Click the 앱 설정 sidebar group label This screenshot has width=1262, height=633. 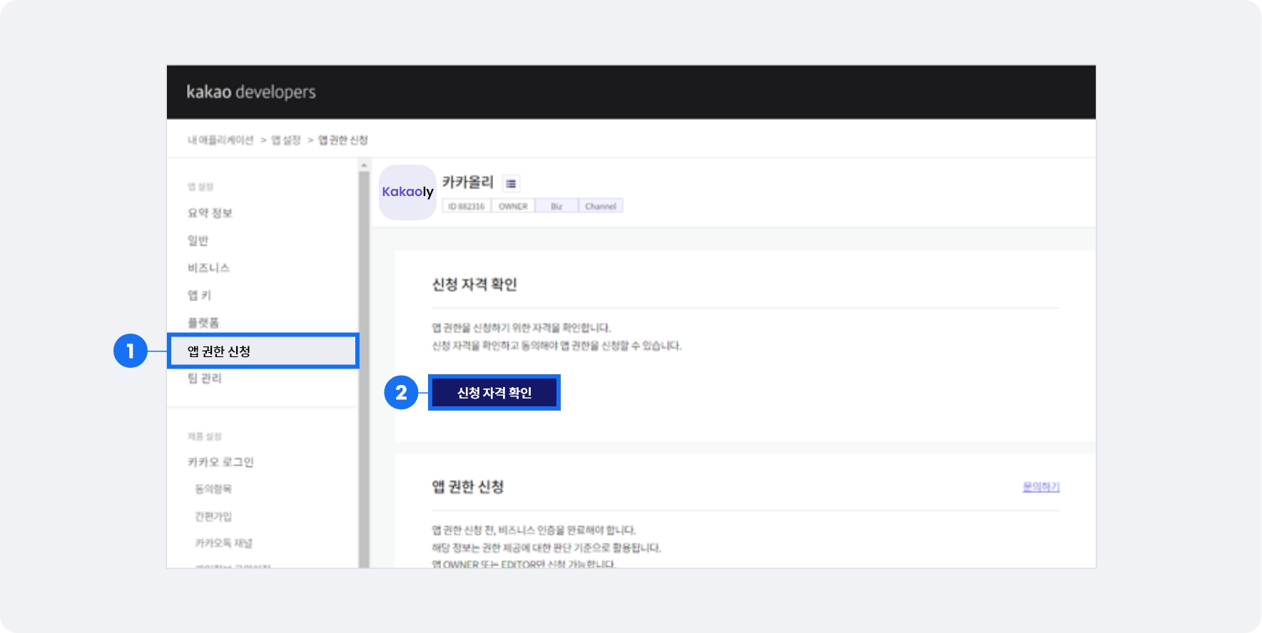click(200, 187)
